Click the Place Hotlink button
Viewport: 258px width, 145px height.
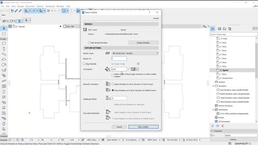[x=144, y=127]
